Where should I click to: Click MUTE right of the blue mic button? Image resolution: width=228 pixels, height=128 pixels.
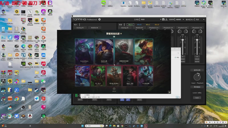point(139,100)
